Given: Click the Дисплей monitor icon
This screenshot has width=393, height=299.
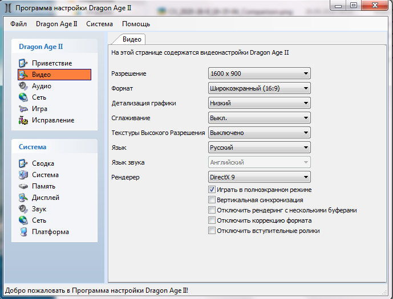Looking at the screenshot, I should [x=23, y=198].
